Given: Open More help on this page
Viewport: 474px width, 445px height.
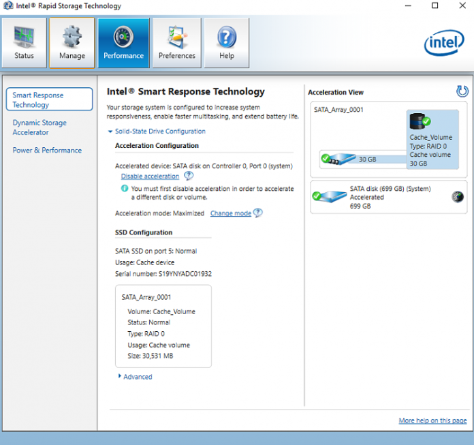Looking at the screenshot, I should (x=432, y=420).
